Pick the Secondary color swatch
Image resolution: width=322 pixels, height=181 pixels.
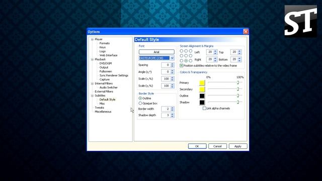[x=202, y=89]
